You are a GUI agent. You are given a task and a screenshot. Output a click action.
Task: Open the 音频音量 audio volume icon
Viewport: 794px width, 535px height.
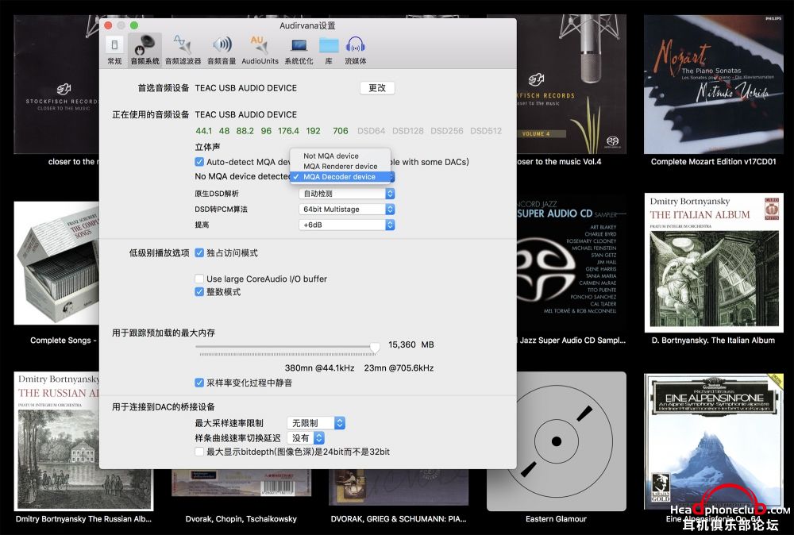point(222,49)
